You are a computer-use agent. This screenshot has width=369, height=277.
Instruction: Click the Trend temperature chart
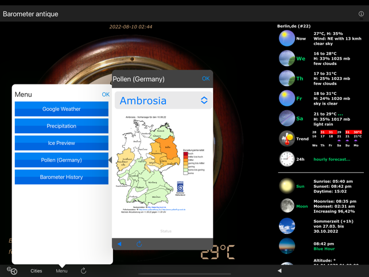[337, 138]
